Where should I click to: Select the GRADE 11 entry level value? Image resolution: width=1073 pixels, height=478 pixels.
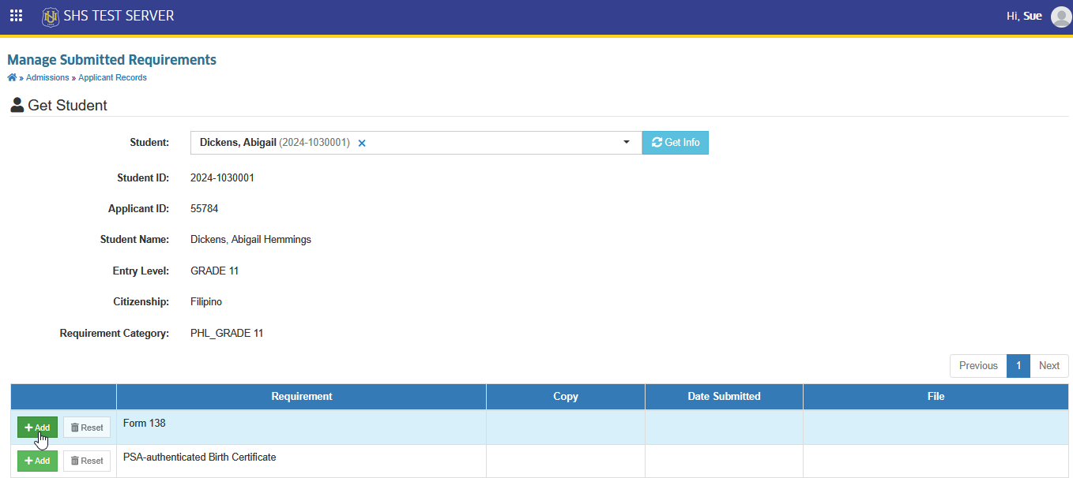click(x=214, y=271)
